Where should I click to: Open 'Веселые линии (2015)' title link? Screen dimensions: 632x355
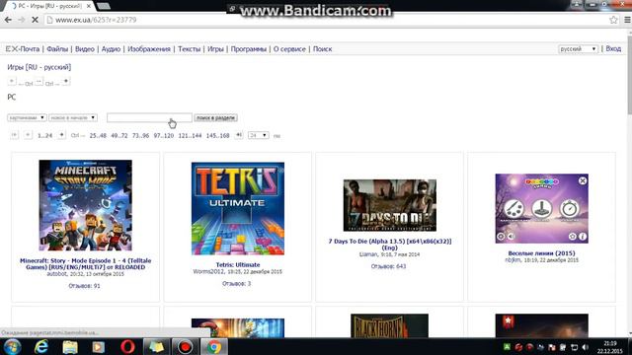[x=542, y=253]
